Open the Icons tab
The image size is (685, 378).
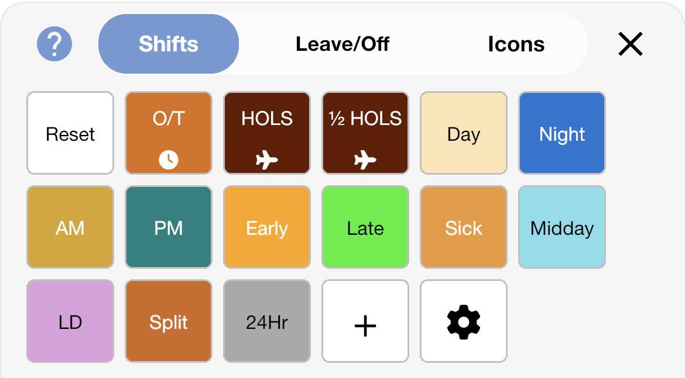[516, 43]
